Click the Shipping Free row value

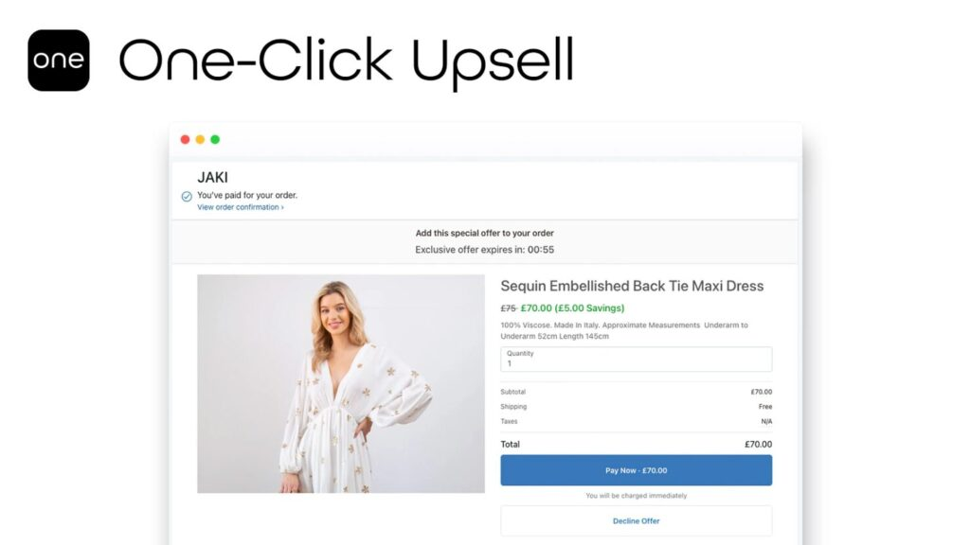click(x=765, y=407)
